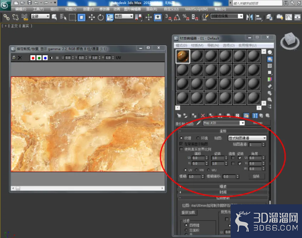Click the 旋转 button
The height and width of the screenshot is (238, 302).
[x=256, y=176]
